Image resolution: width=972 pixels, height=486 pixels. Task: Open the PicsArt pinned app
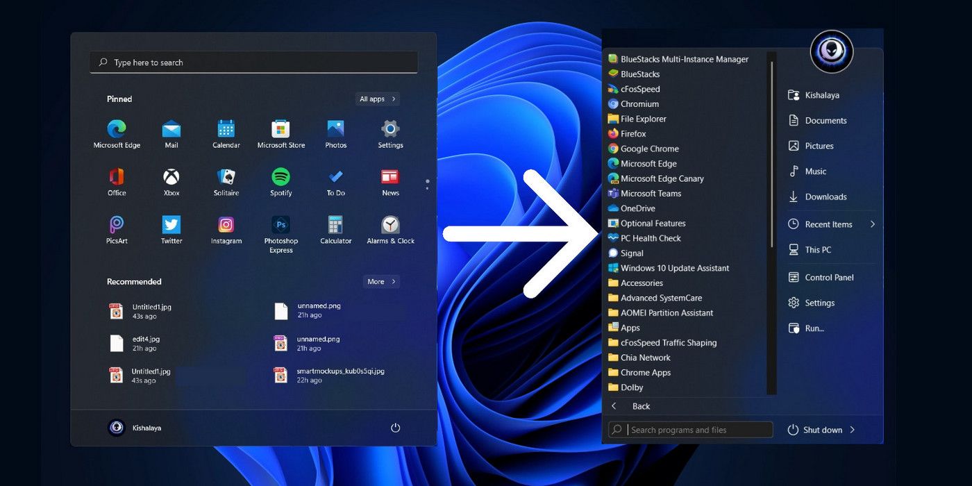point(117,226)
